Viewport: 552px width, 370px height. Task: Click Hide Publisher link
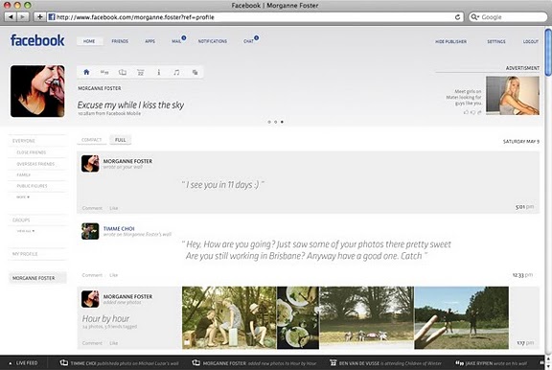coord(451,41)
